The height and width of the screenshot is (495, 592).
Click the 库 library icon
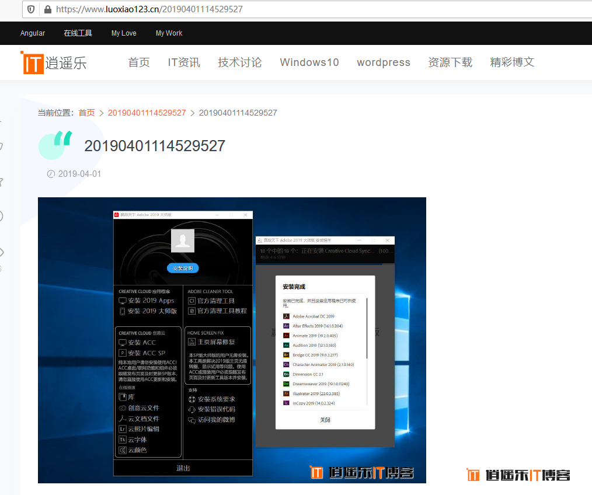coord(123,397)
